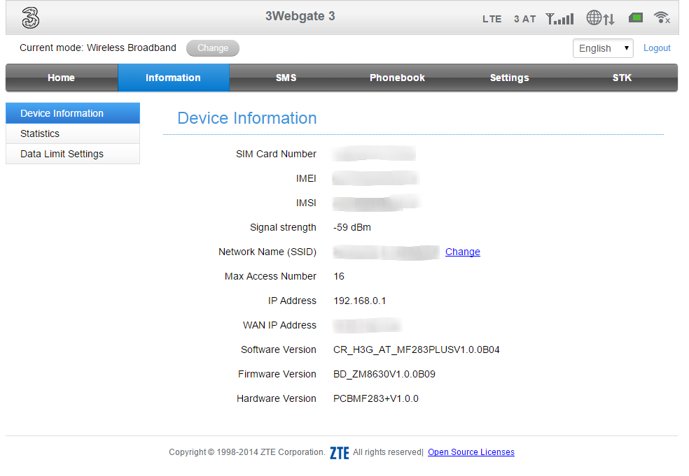This screenshot has height=476, width=689.
Task: Click the Three brand logo
Action: 30,18
